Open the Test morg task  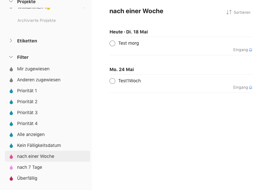128,43
